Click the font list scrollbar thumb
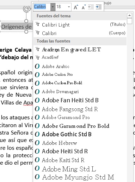 tap(129, 21)
